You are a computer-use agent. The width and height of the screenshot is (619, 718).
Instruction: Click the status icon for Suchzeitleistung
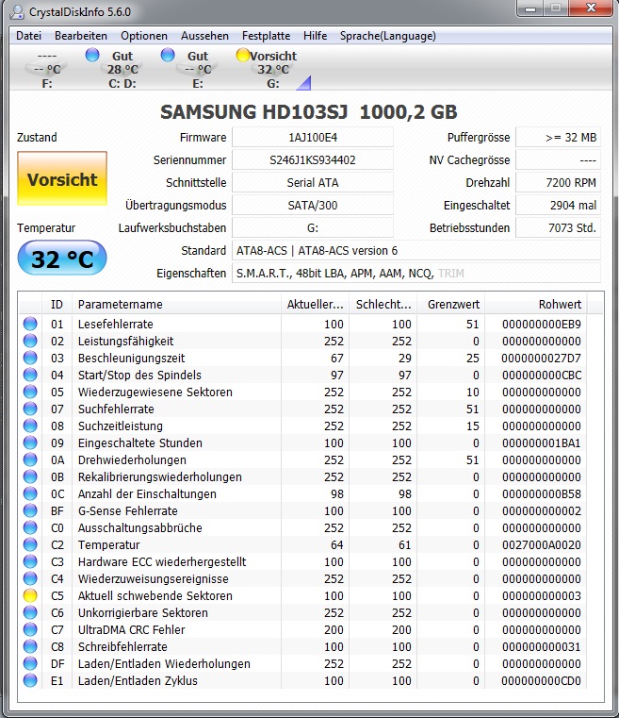30,426
